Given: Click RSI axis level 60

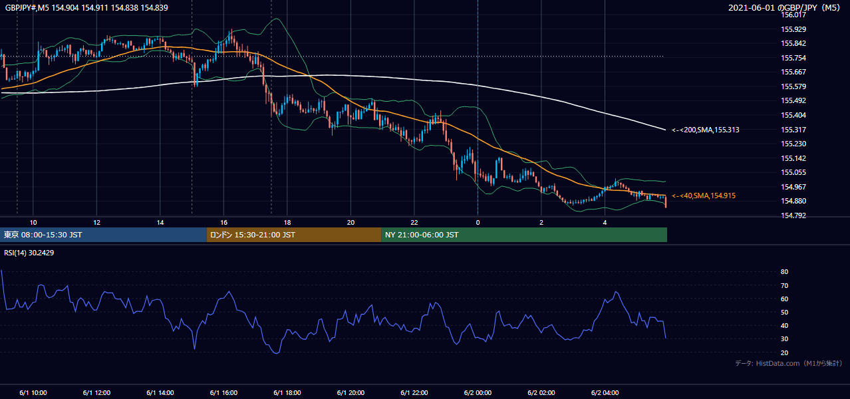Looking at the screenshot, I should [x=785, y=299].
